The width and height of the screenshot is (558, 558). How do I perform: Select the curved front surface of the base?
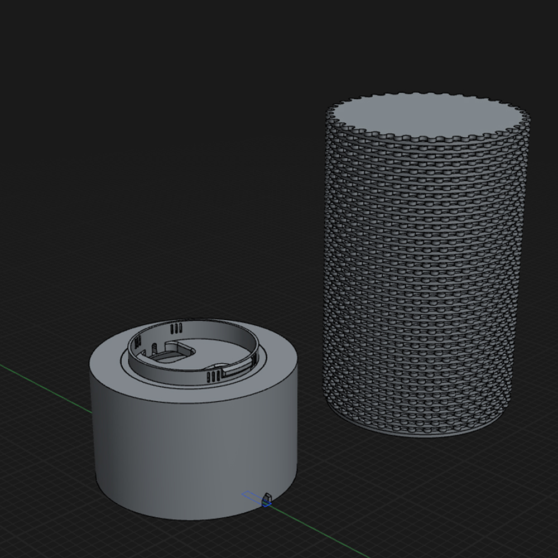pos(190,458)
